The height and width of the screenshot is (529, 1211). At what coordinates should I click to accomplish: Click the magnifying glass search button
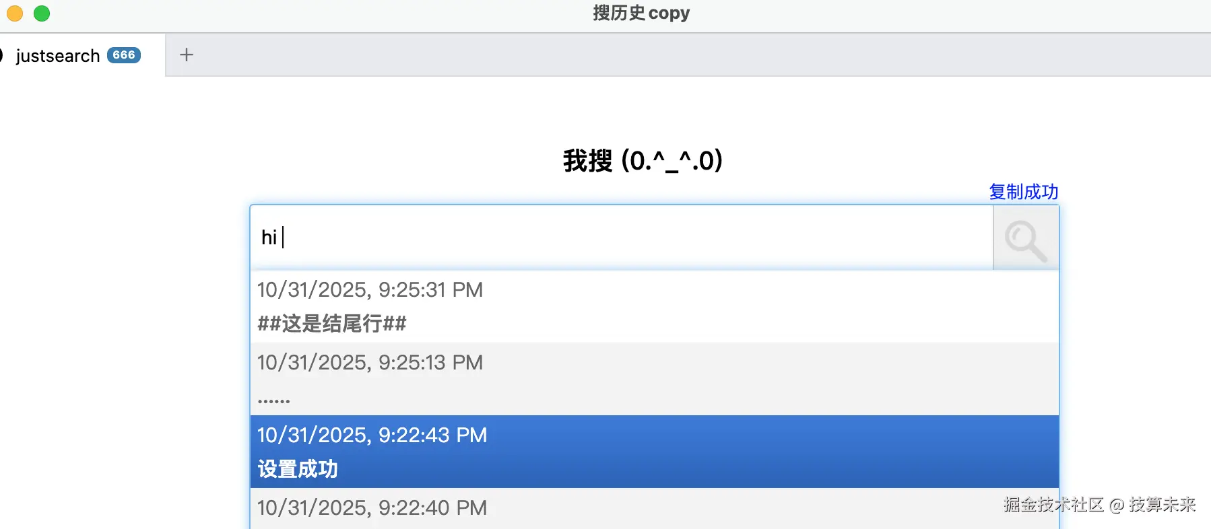pyautogui.click(x=1026, y=238)
